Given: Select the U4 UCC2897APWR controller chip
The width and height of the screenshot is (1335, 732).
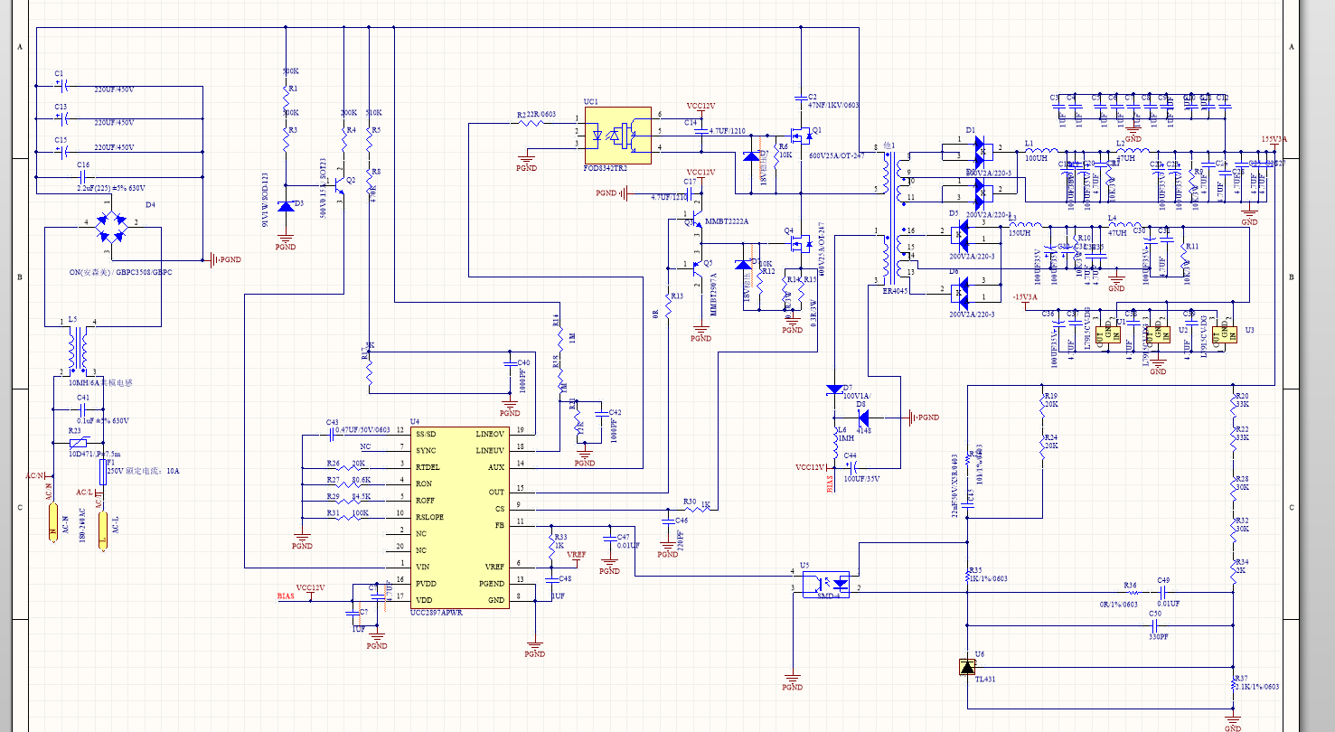Looking at the screenshot, I should coord(461,517).
